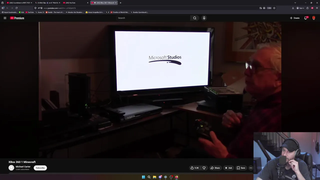This screenshot has height=180, width=320.
Task: Sign in to browser account
Action: 300,8
